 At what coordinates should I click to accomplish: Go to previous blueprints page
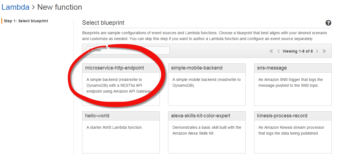[x=279, y=51]
